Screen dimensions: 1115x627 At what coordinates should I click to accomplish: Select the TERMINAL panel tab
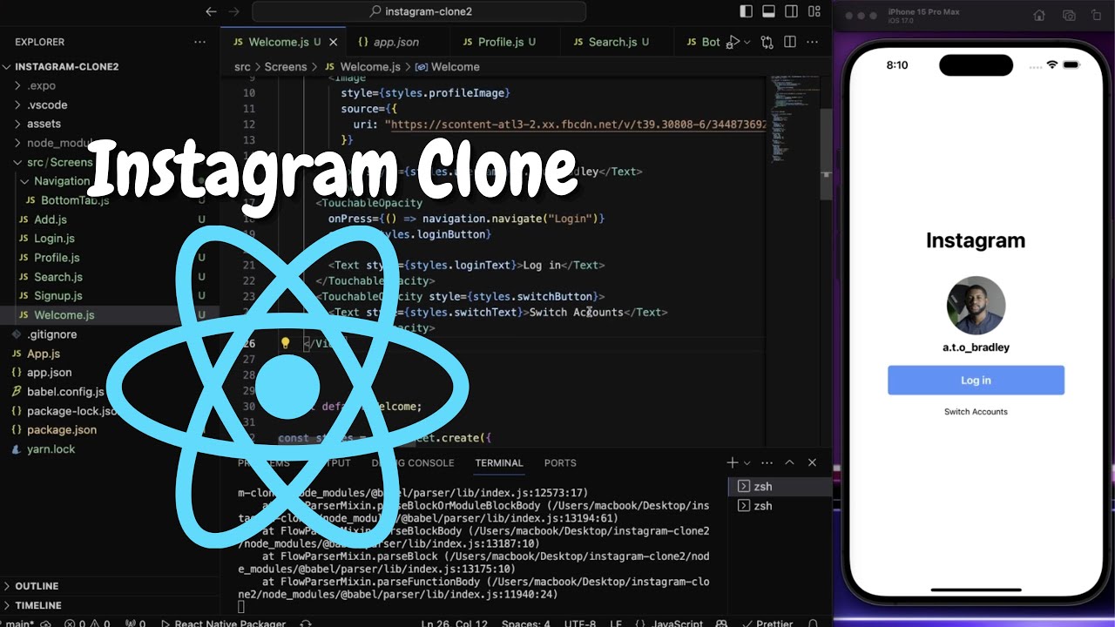pyautogui.click(x=499, y=463)
